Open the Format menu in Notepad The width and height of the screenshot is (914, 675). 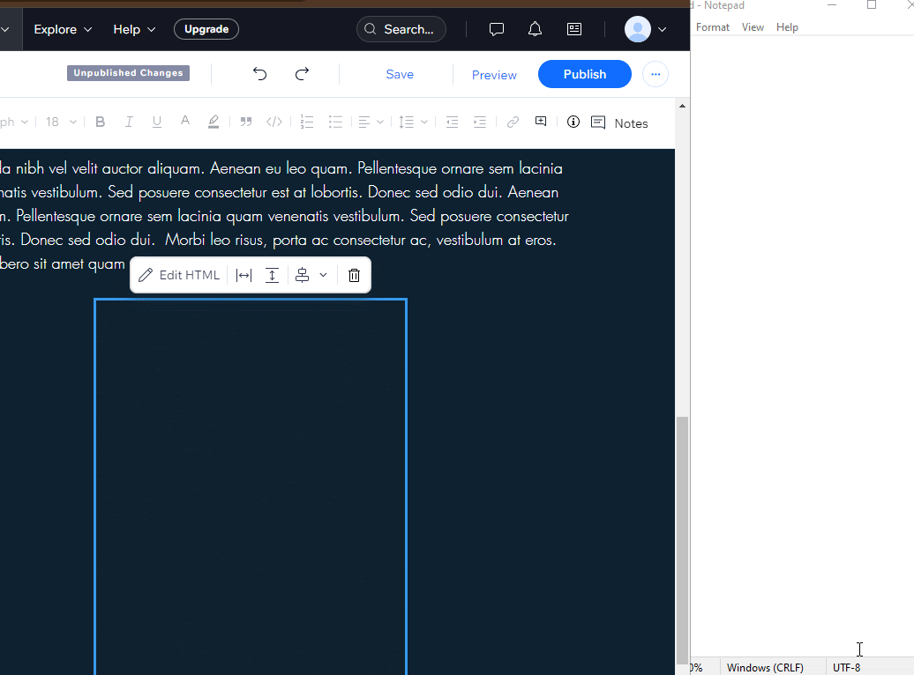[712, 27]
